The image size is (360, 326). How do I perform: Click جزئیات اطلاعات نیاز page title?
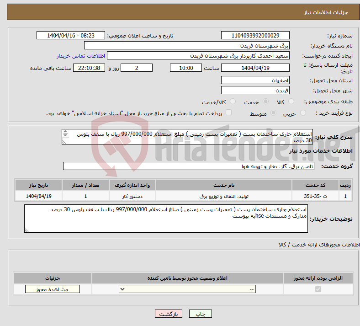tap(326, 12)
